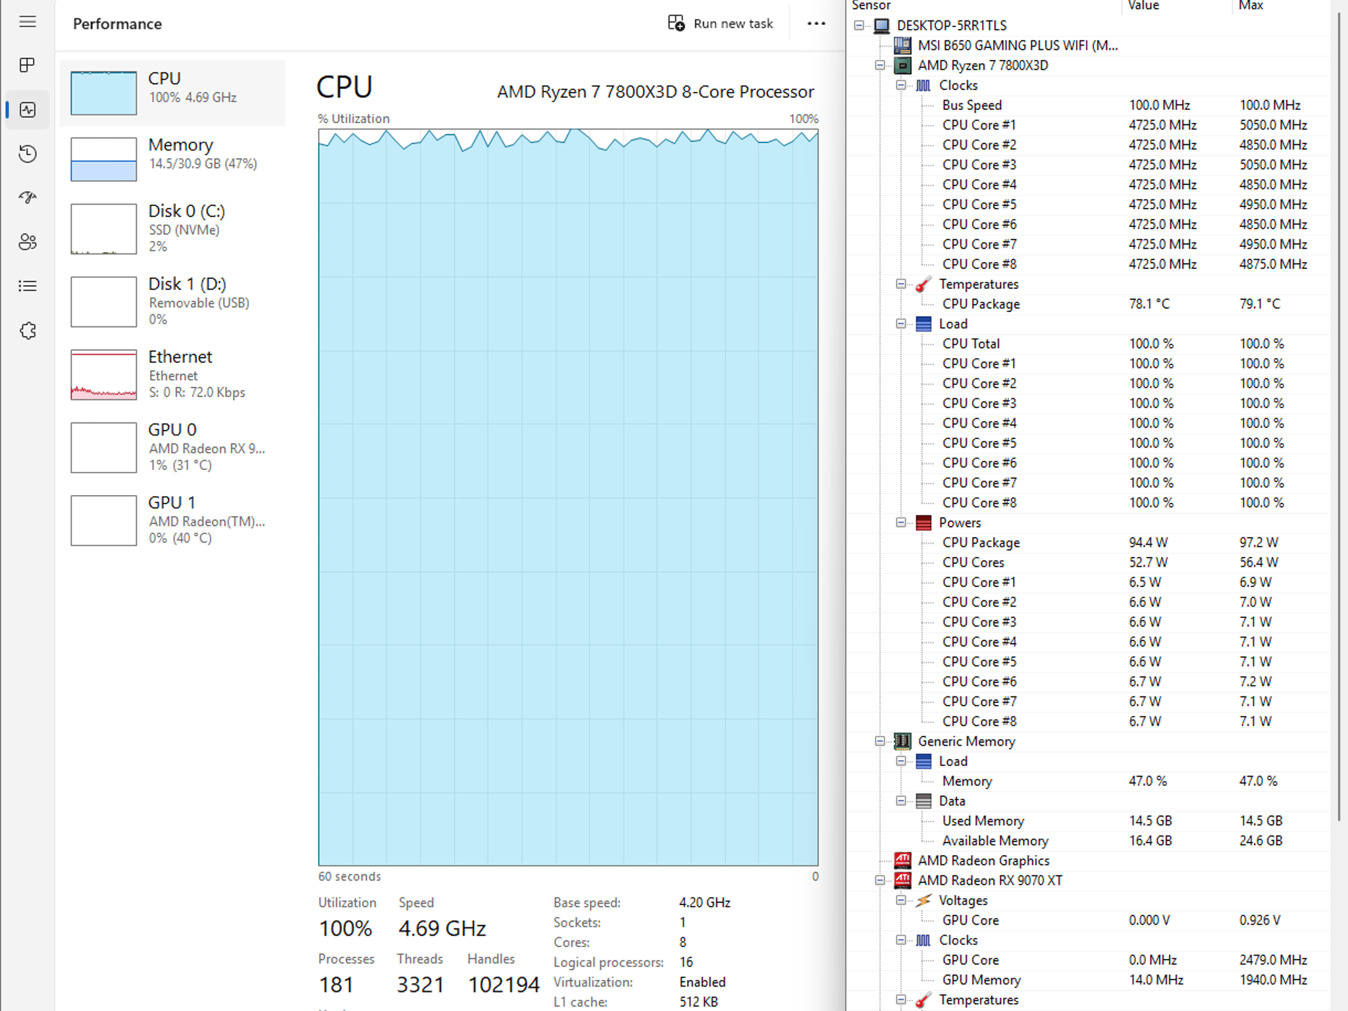Select the CPU Total load row

click(x=1089, y=344)
